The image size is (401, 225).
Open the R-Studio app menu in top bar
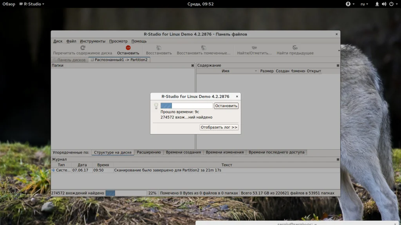click(32, 4)
